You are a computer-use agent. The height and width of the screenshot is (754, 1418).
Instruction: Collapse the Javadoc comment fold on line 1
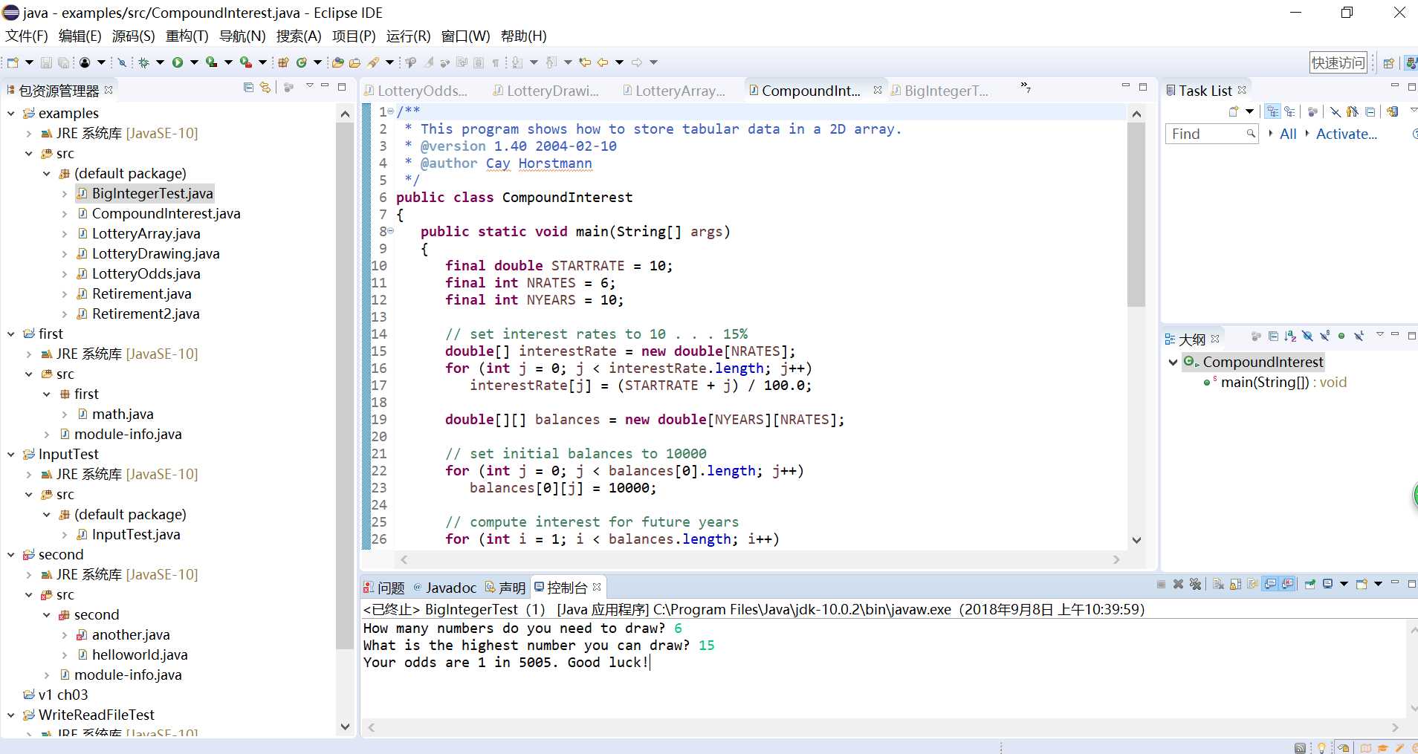coord(392,111)
